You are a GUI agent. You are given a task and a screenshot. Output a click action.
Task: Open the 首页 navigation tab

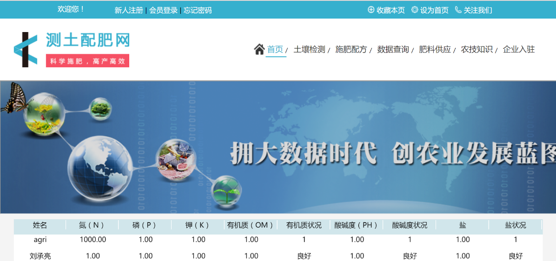coord(275,49)
